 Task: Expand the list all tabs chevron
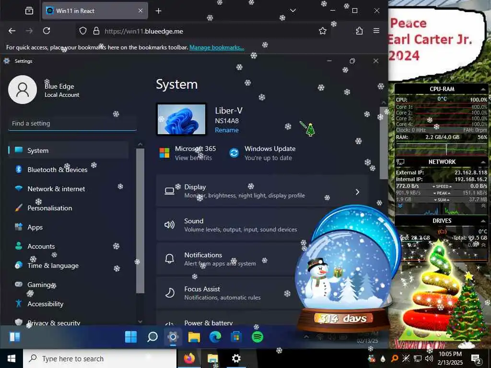[293, 11]
